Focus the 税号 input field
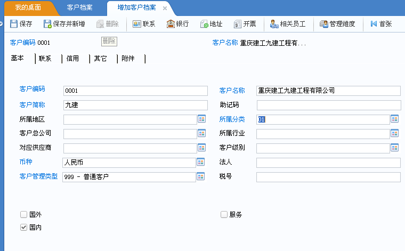The width and height of the screenshot is (405, 251). coord(329,177)
